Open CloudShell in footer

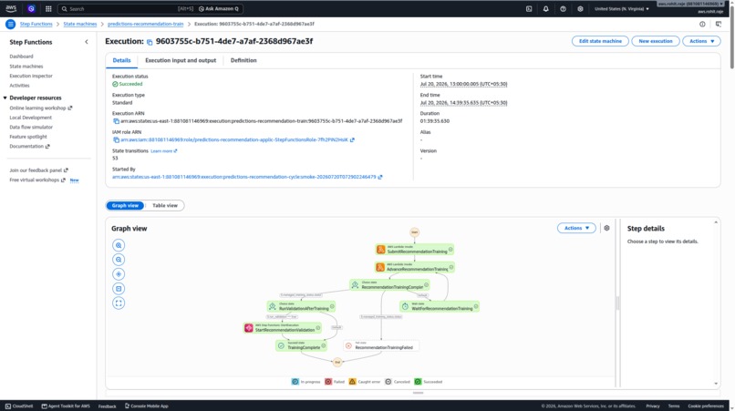tap(19, 406)
